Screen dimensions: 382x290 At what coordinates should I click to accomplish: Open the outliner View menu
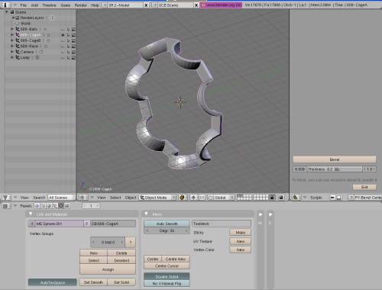tap(24, 198)
